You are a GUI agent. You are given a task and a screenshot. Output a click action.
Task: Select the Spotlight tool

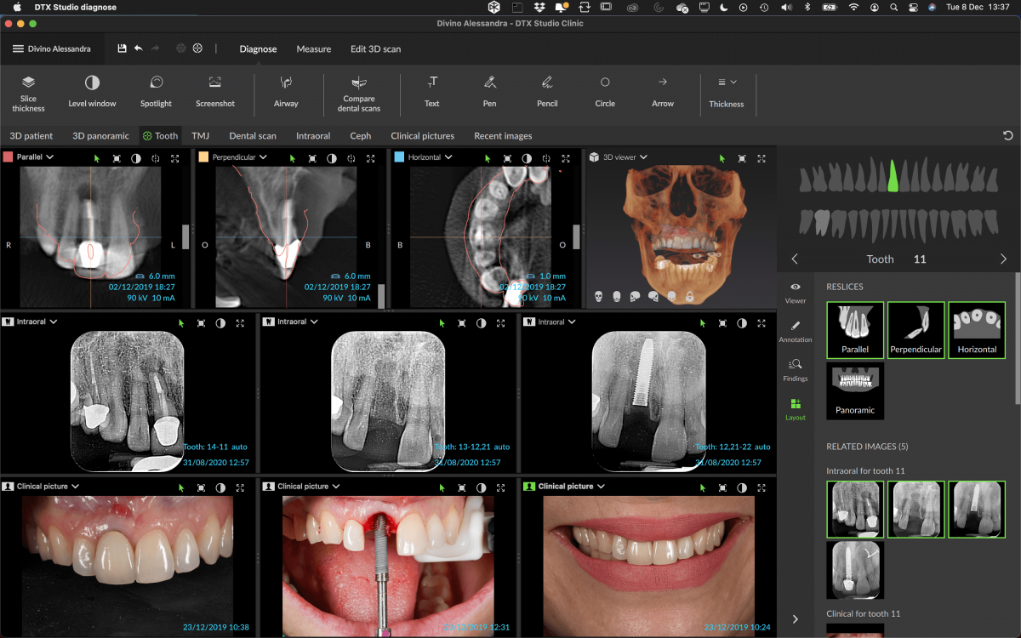[156, 91]
